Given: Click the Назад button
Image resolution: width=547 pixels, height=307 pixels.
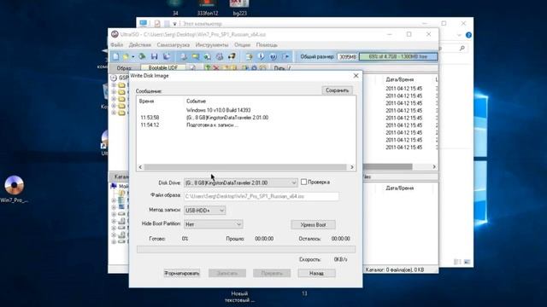Looking at the screenshot, I should (x=317, y=273).
